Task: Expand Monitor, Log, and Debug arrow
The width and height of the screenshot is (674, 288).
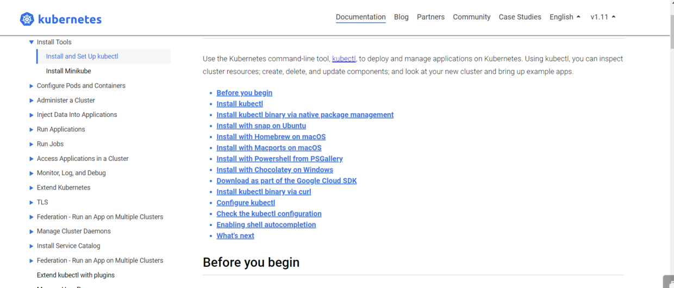Action: click(32, 173)
